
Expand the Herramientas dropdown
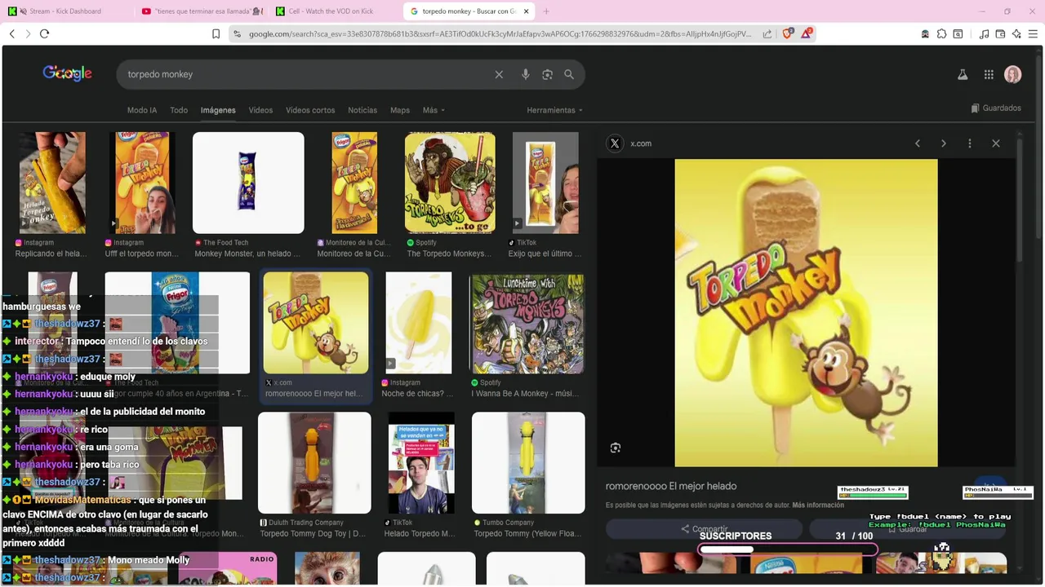(555, 110)
